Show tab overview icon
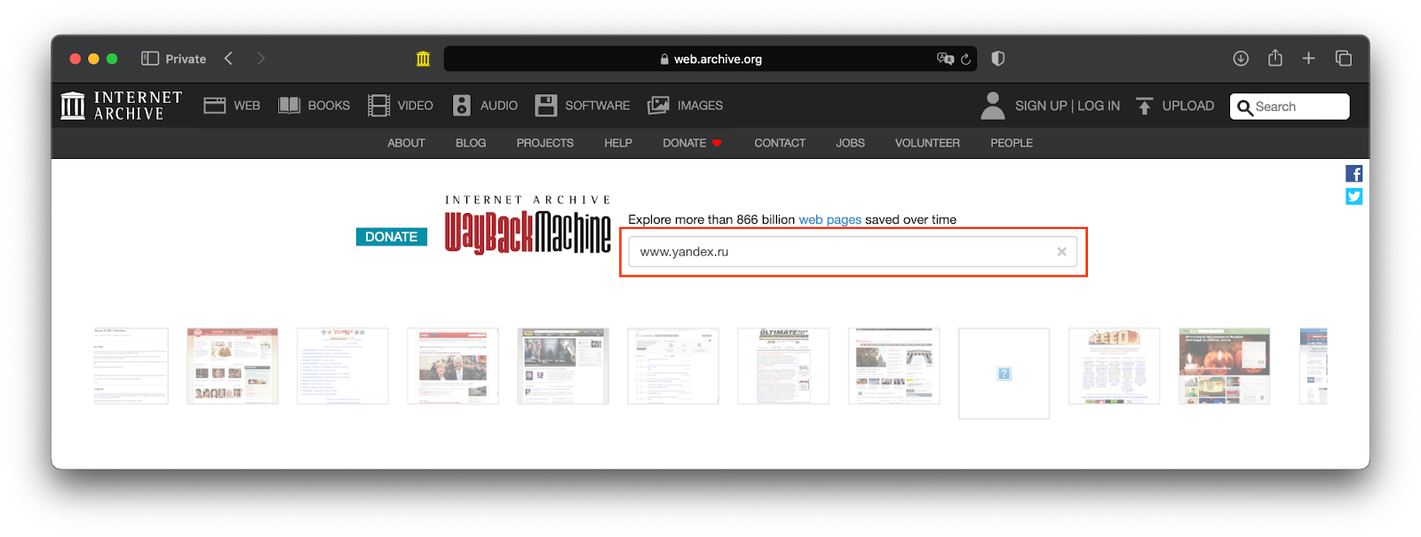 (1343, 59)
